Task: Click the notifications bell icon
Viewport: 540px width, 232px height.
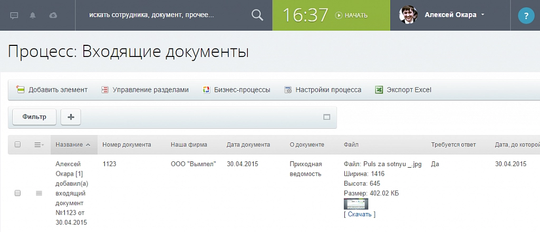Action: pos(33,15)
